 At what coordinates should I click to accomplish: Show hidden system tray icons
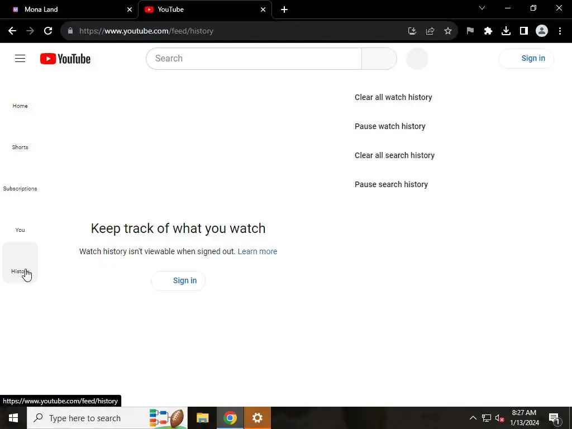pyautogui.click(x=473, y=418)
